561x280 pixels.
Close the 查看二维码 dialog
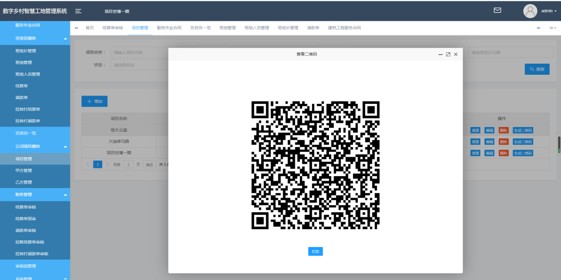(x=456, y=54)
